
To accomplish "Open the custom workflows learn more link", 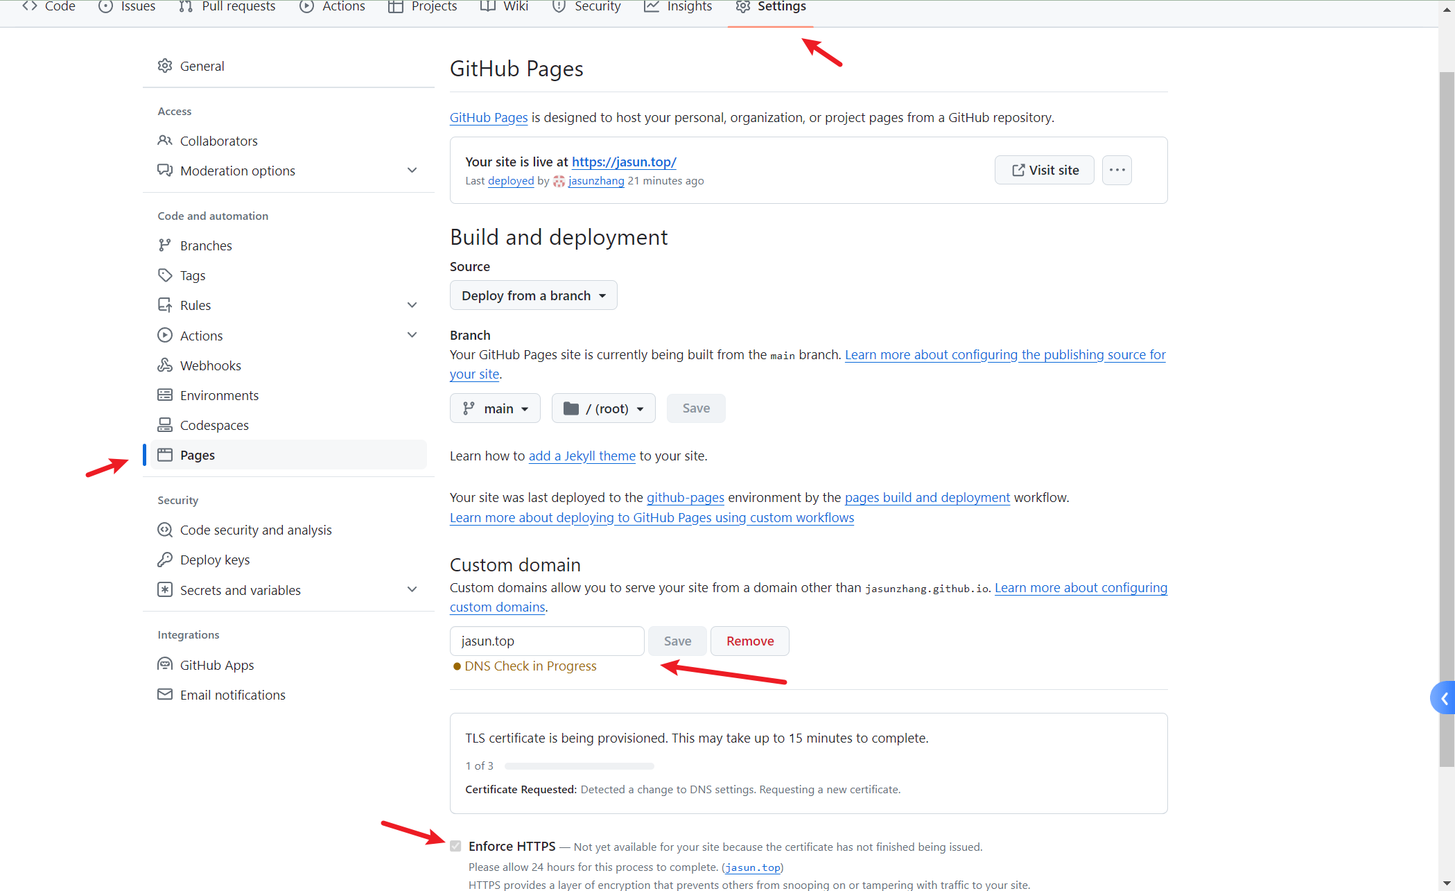I will [x=652, y=517].
